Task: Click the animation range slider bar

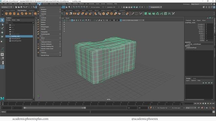Action: 55,108
